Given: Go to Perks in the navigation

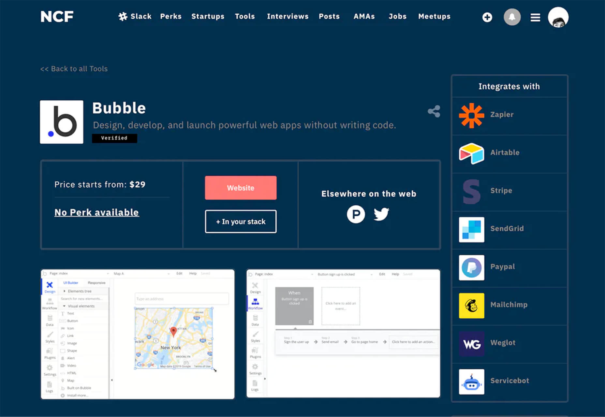Looking at the screenshot, I should pos(171,16).
